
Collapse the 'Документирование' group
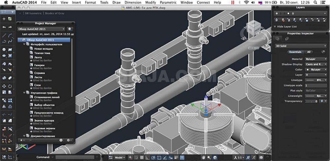point(24,136)
